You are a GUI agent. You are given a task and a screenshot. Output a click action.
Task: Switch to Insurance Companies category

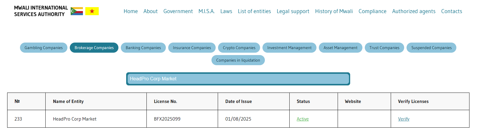192,48
